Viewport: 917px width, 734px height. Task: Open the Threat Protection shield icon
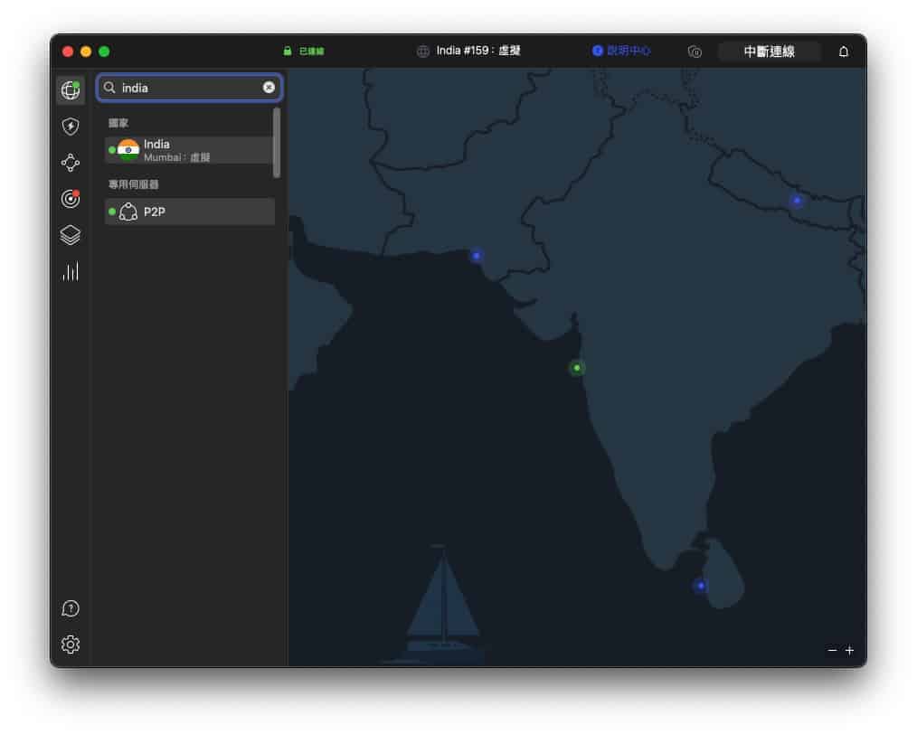(71, 127)
